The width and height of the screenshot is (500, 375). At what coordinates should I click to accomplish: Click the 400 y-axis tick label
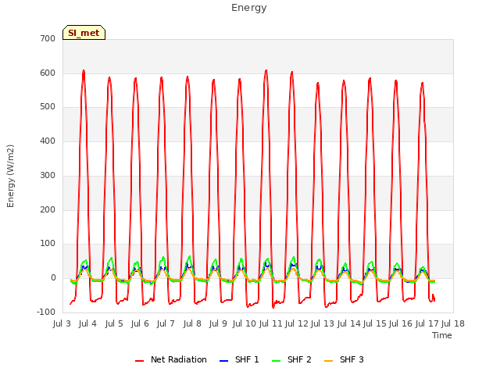[48, 141]
